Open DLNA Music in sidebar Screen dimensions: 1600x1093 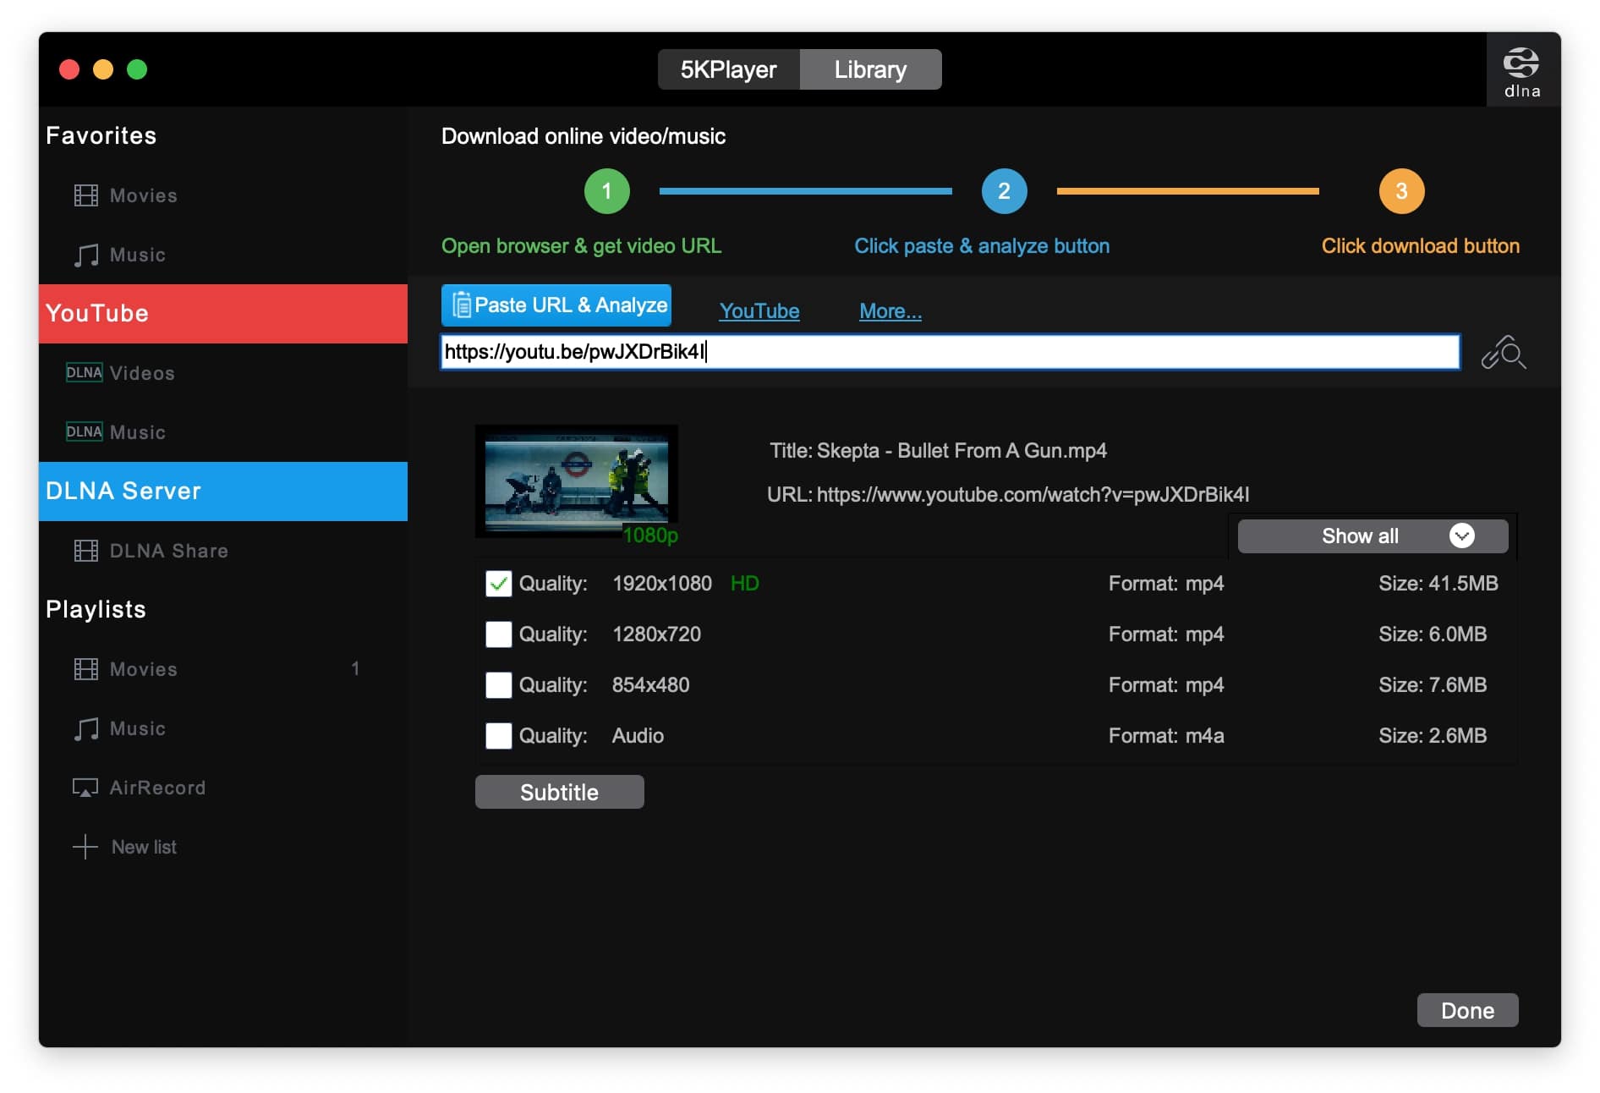click(x=223, y=432)
